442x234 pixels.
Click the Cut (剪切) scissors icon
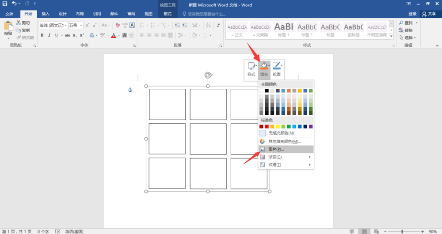[19, 23]
